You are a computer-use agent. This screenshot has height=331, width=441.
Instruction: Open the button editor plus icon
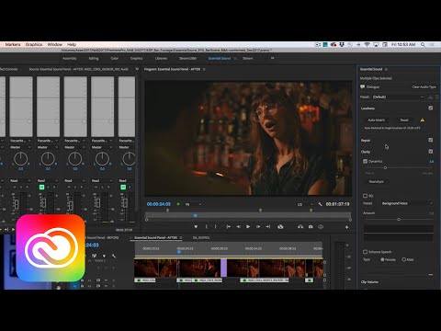pyautogui.click(x=347, y=227)
